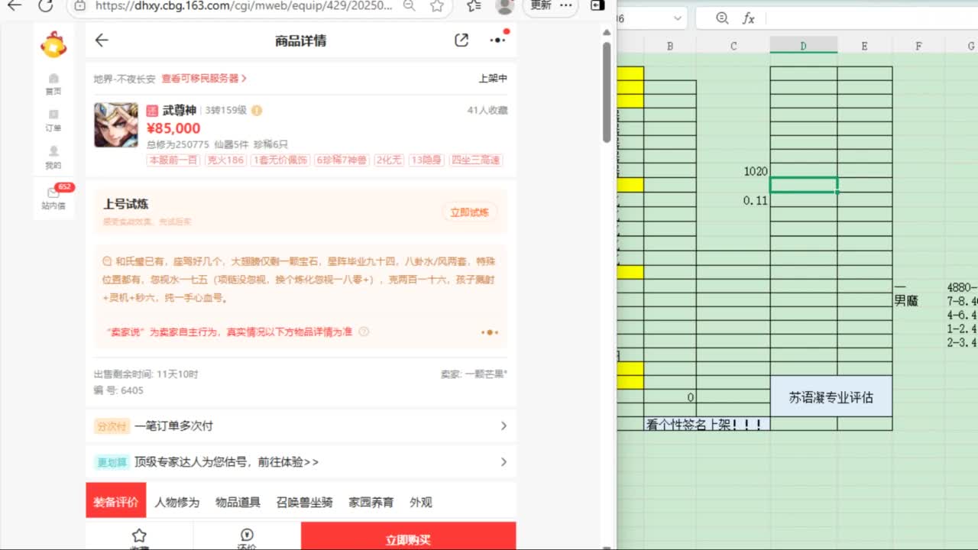Expand the seller description three-dot indicator
Viewport: 978px width, 550px height.
click(490, 332)
